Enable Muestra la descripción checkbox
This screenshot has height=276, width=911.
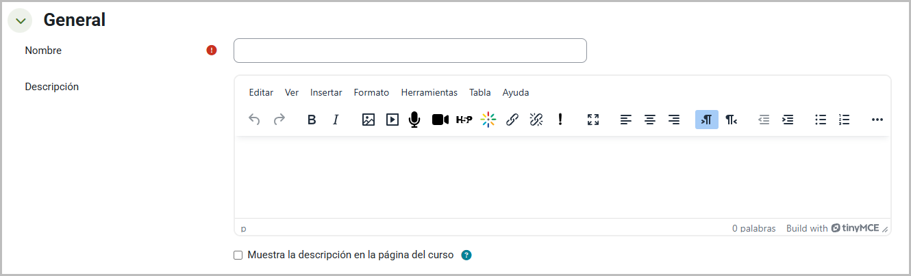point(238,256)
